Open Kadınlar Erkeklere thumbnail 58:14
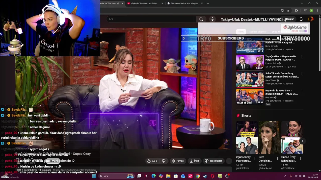 pos(250,45)
